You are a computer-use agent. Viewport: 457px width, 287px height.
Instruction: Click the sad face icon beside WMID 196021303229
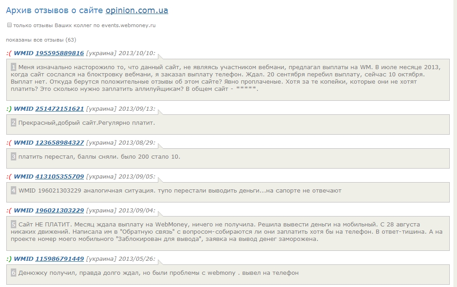9,211
